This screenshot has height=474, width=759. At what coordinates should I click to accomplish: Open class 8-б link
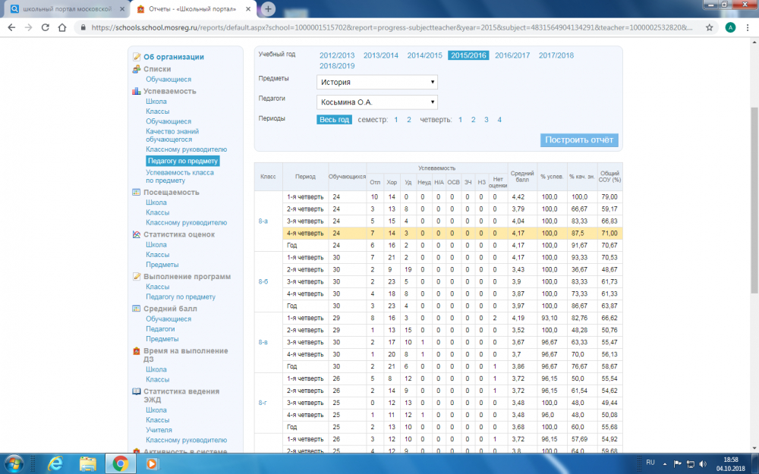pos(263,281)
